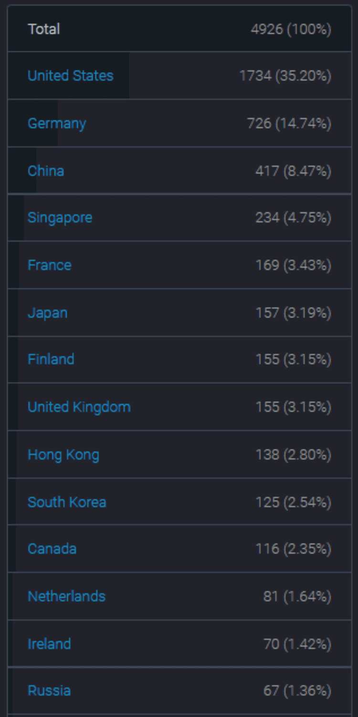358x717 pixels.
Task: Click the 4926 (100%) total value
Action: coord(291,29)
